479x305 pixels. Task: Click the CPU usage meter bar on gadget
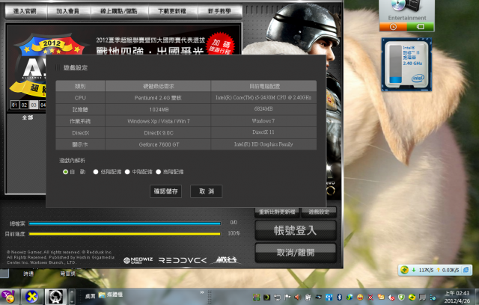395,64
